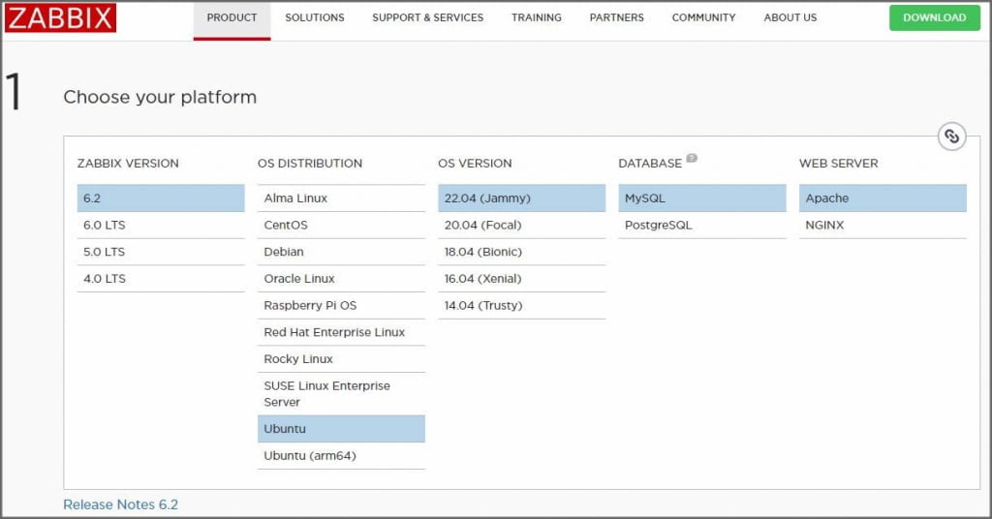Choose Raspberry Pi OS distribution
The image size is (992, 519).
click(341, 305)
